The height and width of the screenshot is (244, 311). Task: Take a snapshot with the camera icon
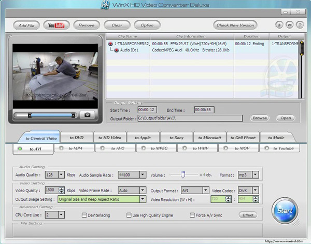87,115
